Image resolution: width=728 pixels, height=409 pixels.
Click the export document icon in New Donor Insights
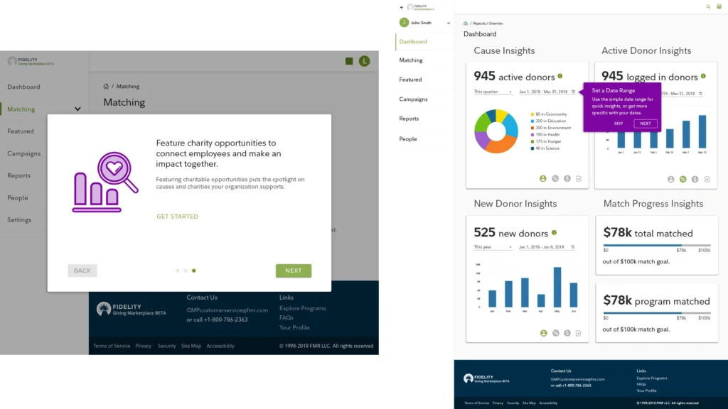click(579, 333)
